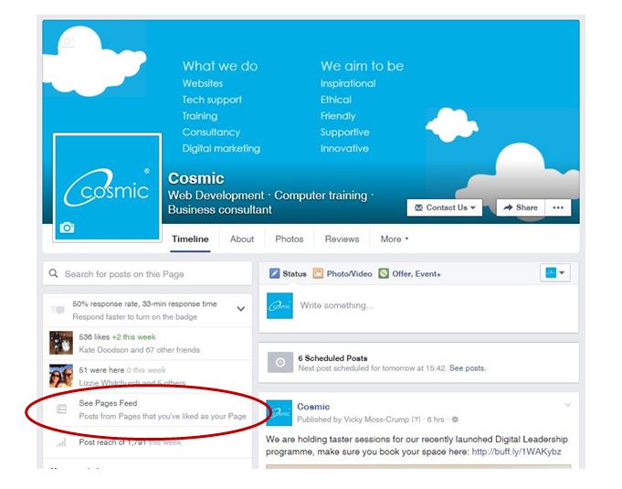
Task: Click the Pages Feed icon
Action: 61,409
